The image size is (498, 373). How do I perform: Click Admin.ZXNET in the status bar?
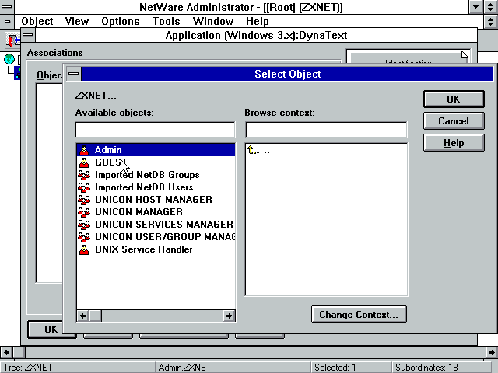(x=184, y=368)
